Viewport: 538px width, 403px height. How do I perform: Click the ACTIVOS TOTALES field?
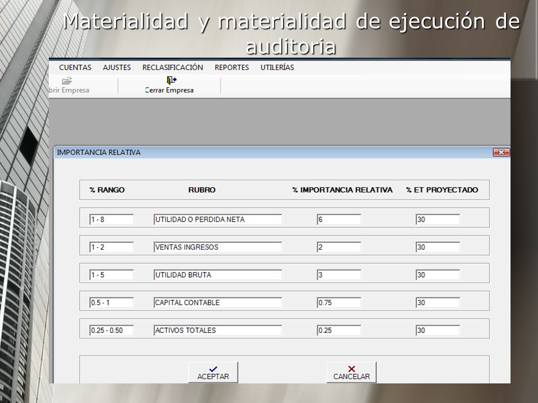tap(218, 330)
